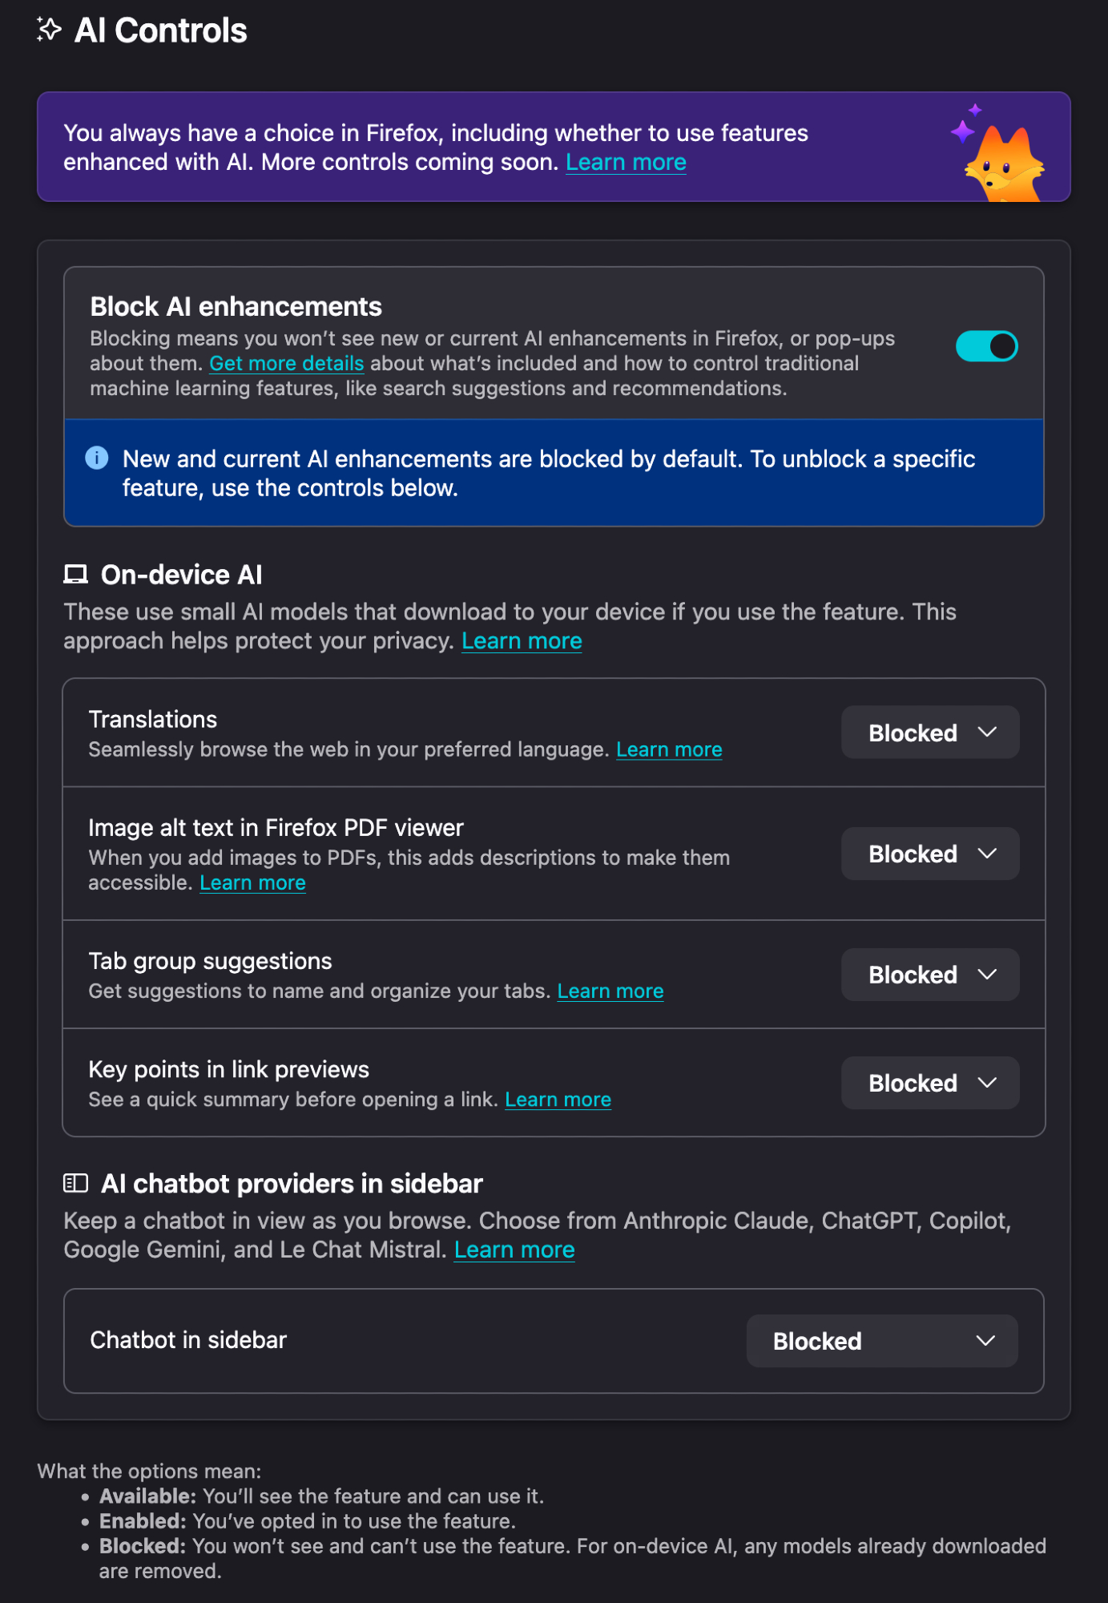Click Learn more for Key points previews
The width and height of the screenshot is (1108, 1603).
[x=558, y=1100]
